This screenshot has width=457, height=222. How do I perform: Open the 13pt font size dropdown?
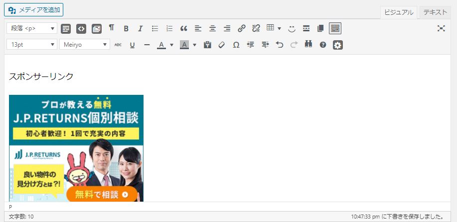coord(32,45)
